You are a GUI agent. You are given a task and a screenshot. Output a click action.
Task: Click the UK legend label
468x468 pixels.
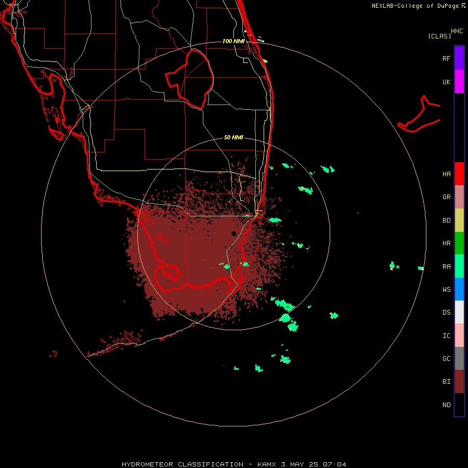[446, 82]
